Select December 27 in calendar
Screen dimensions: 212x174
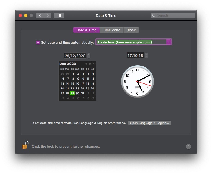coord(62,93)
